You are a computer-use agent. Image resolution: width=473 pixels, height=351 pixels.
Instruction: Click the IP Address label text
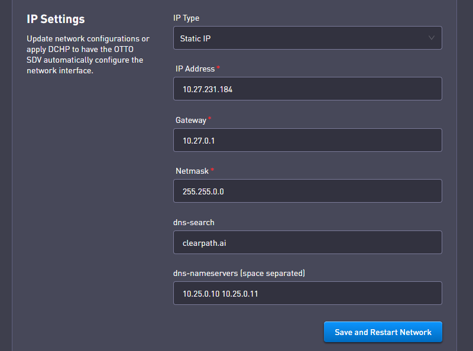[x=195, y=69]
